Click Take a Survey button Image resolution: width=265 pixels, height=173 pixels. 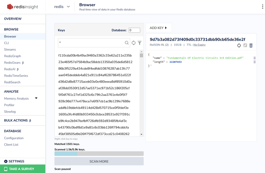pos(23,169)
